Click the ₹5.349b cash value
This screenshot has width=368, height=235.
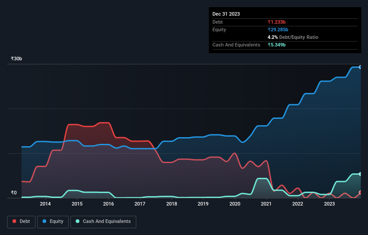point(277,45)
